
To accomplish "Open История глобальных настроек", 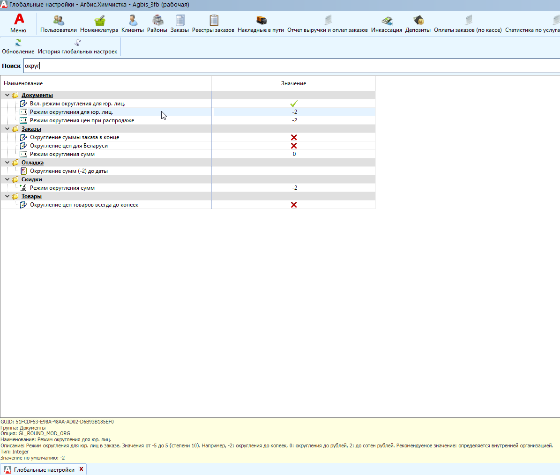I will [77, 47].
